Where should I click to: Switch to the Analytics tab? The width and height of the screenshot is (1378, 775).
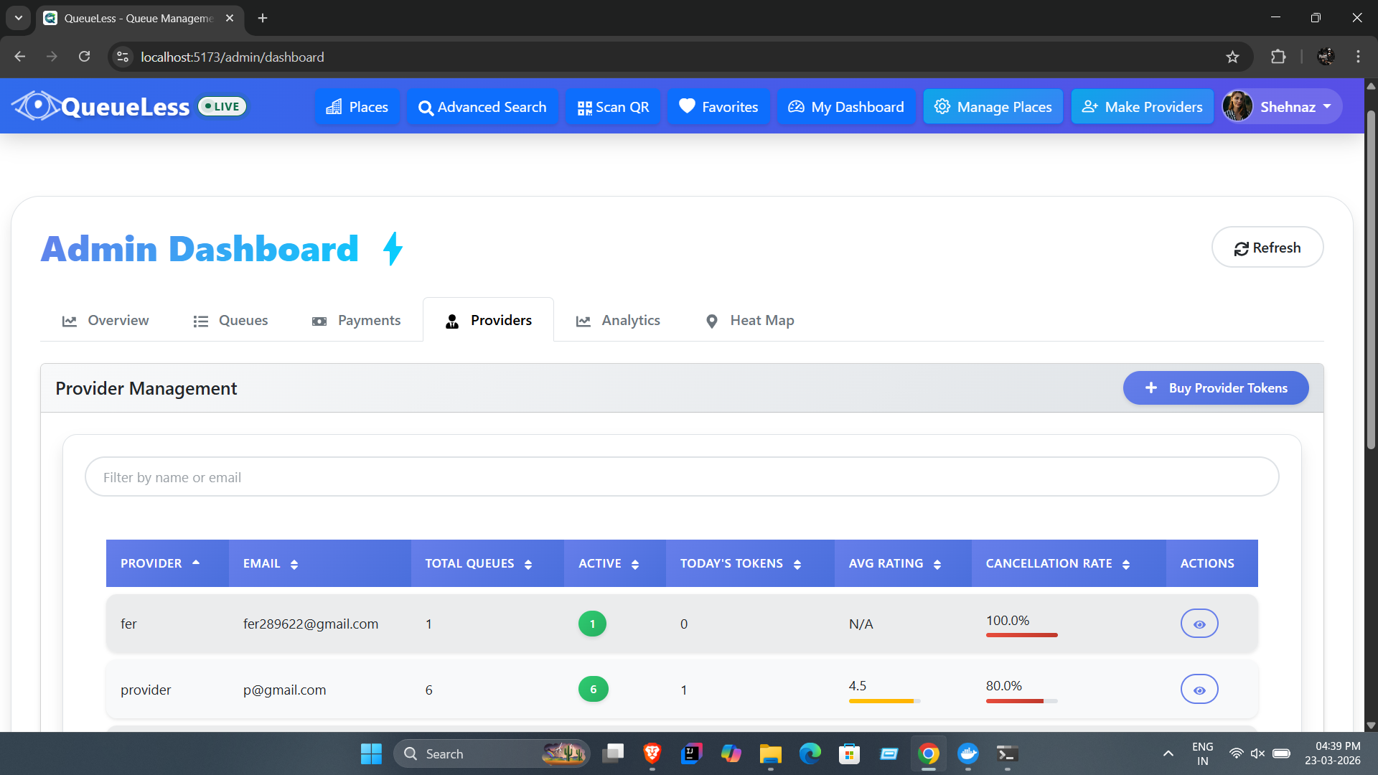coord(618,320)
